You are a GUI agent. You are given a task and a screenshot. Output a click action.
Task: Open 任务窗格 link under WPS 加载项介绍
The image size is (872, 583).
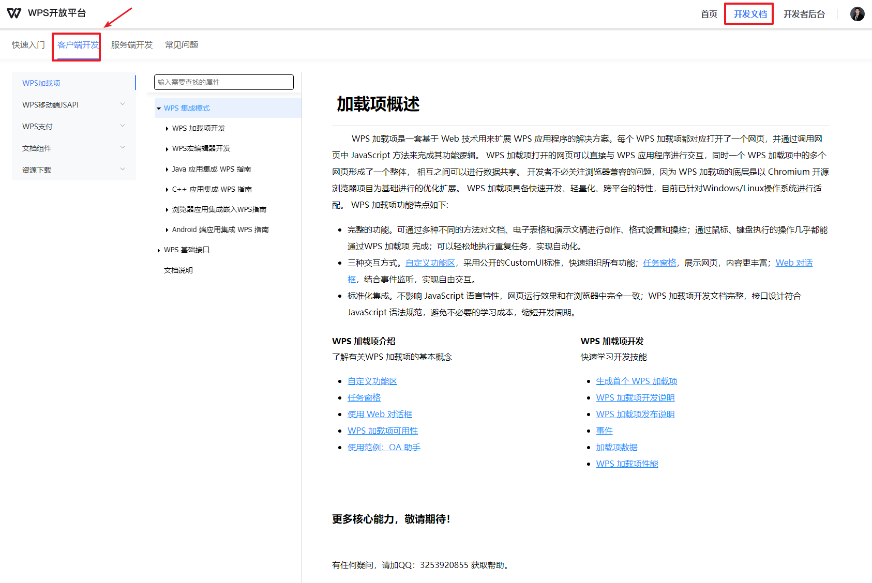pos(364,397)
